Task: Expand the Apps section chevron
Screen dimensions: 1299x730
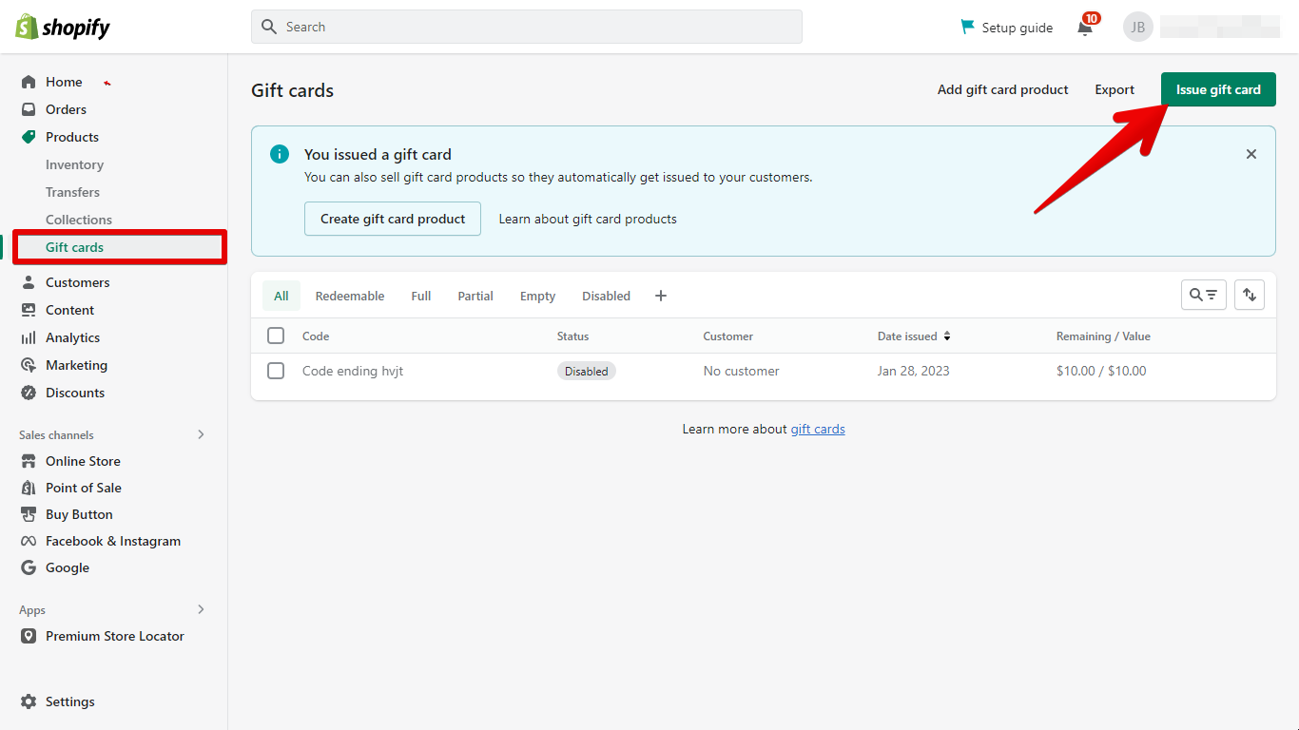Action: pos(201,609)
